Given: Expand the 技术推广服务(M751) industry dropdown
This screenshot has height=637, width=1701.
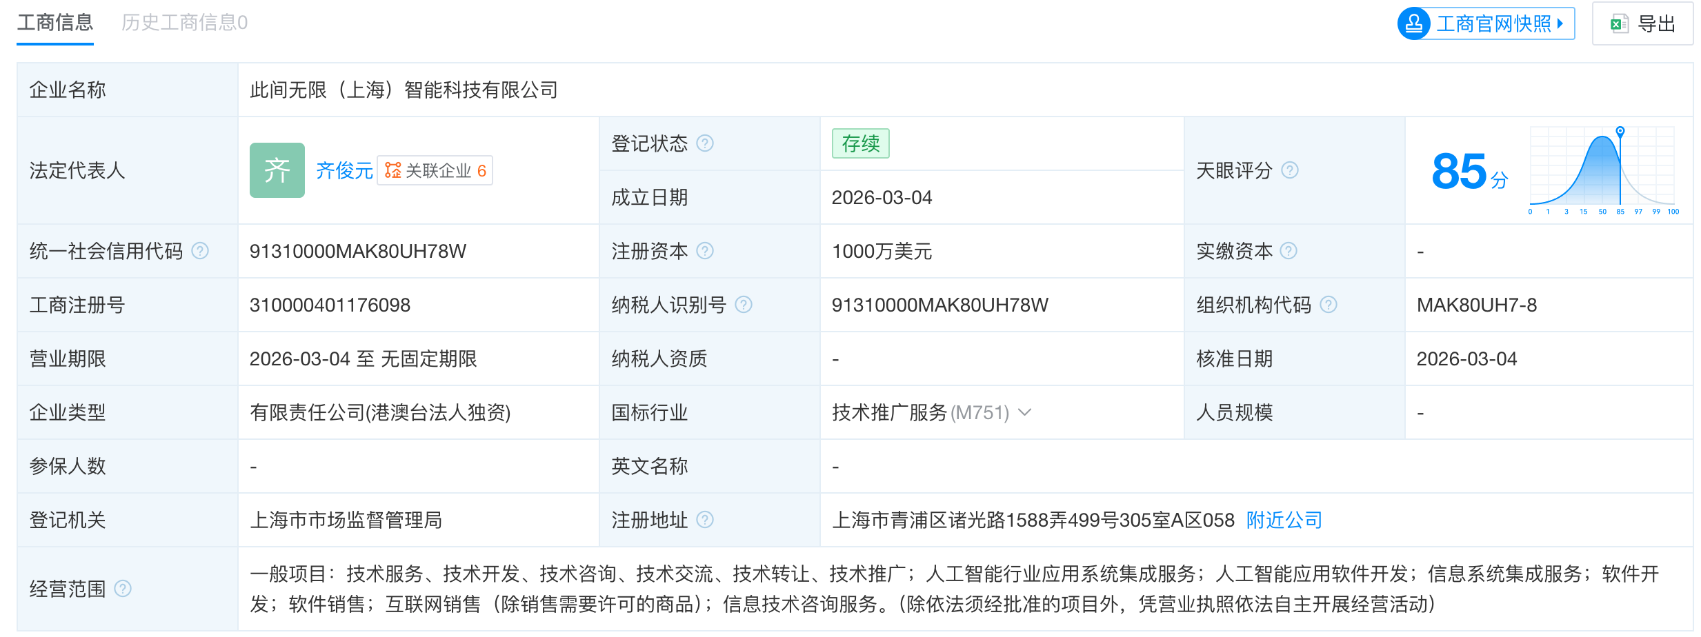Looking at the screenshot, I should pyautogui.click(x=1025, y=413).
